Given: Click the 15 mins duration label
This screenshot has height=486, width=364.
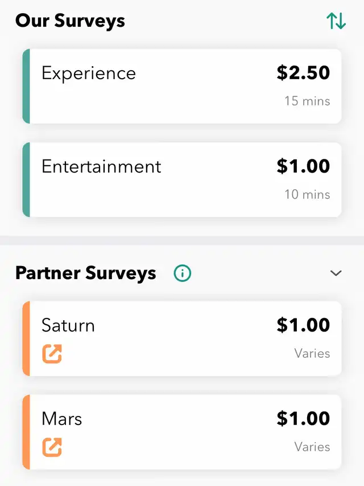Looking at the screenshot, I should [x=307, y=101].
